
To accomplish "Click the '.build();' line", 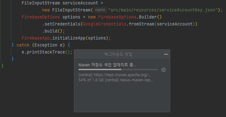I will [x=54, y=31].
